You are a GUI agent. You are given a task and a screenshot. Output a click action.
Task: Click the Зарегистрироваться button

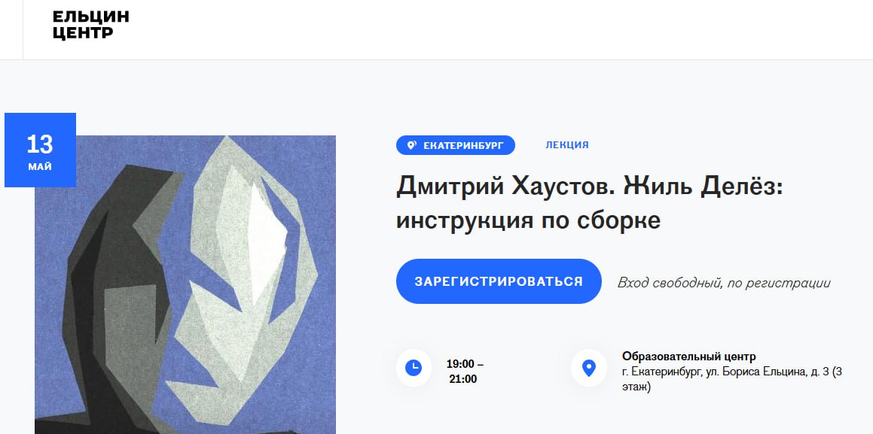499,281
